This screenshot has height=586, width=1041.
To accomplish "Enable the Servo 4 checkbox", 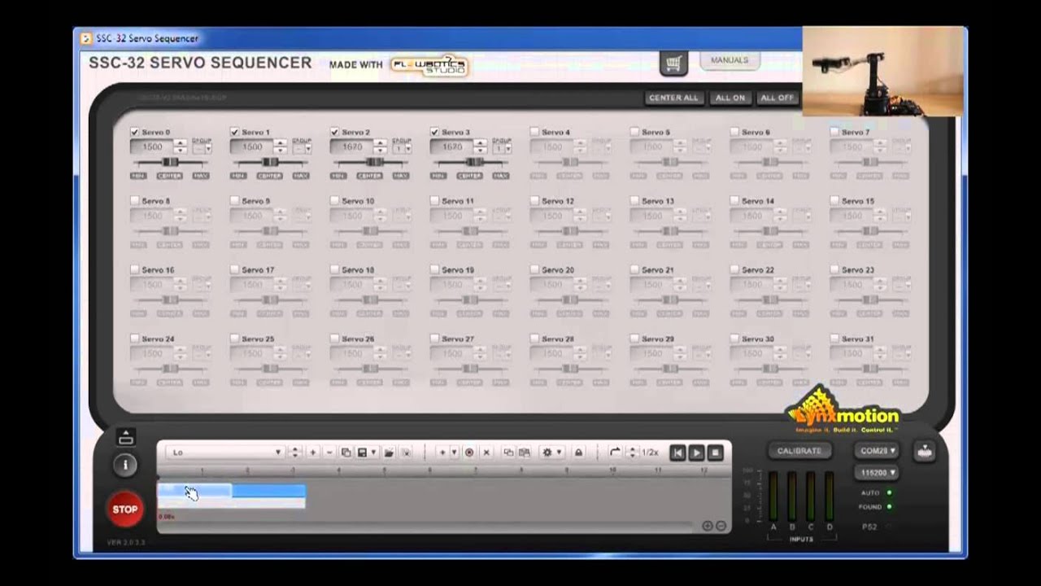I will click(x=534, y=132).
